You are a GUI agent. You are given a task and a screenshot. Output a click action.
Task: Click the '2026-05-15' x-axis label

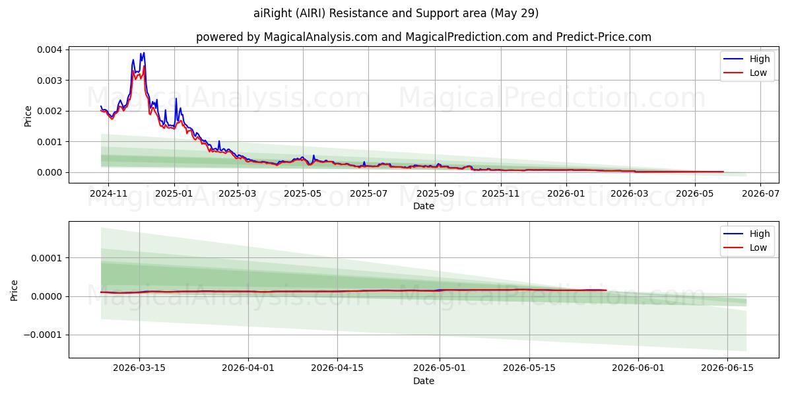point(529,369)
